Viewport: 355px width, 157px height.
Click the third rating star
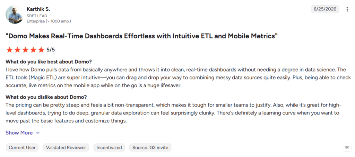[25, 50]
